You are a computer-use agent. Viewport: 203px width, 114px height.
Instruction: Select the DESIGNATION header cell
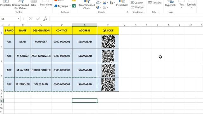tap(41, 30)
